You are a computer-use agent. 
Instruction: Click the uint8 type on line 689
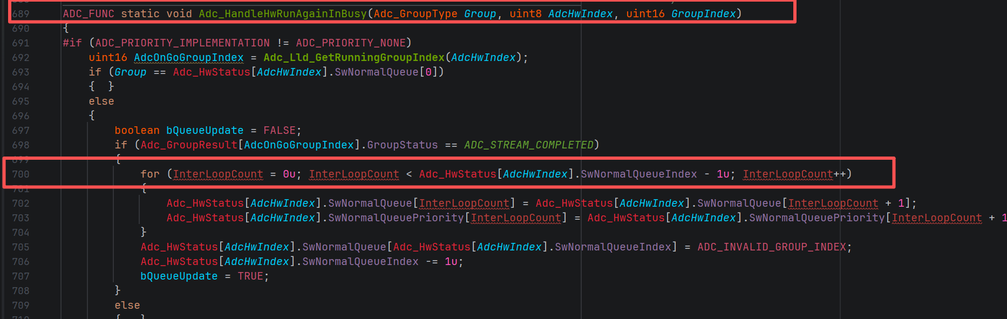point(526,13)
